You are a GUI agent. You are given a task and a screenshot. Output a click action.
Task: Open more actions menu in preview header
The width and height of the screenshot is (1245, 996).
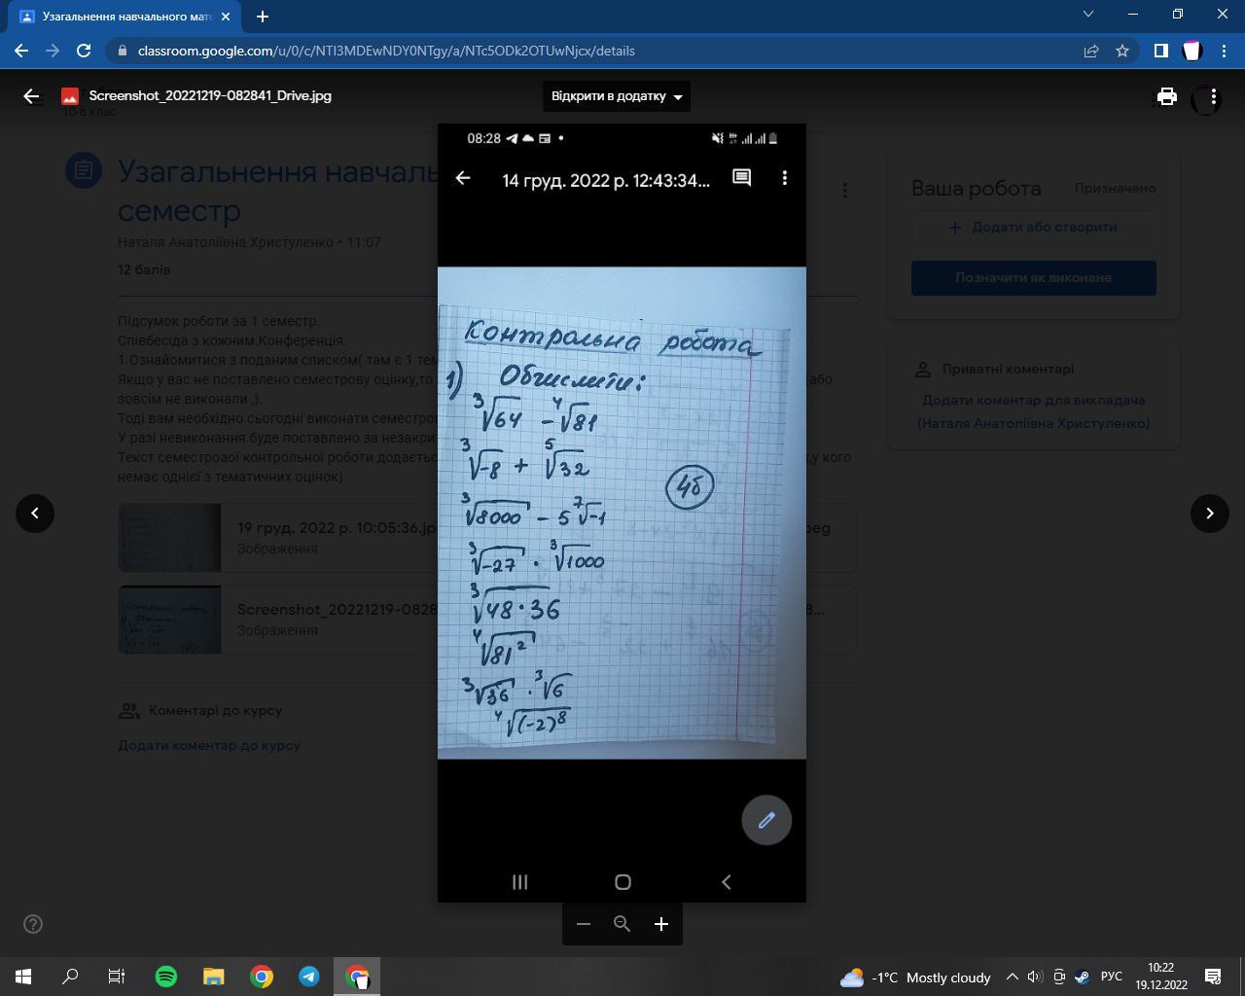[x=1213, y=96]
